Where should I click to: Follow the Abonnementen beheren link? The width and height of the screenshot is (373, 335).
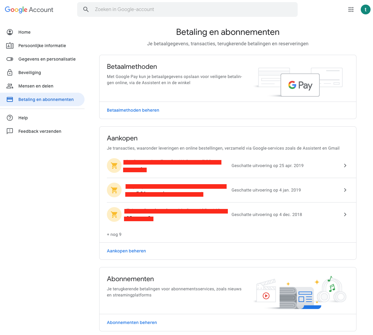click(x=132, y=322)
